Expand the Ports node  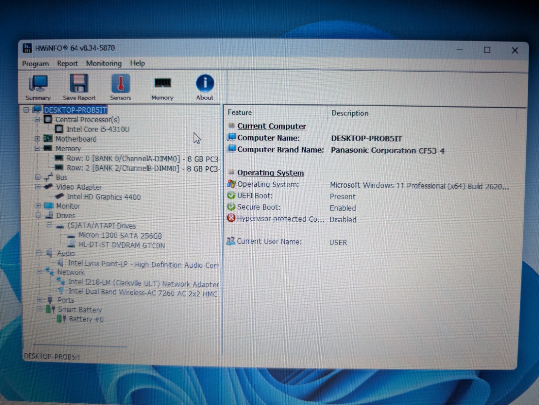(39, 299)
